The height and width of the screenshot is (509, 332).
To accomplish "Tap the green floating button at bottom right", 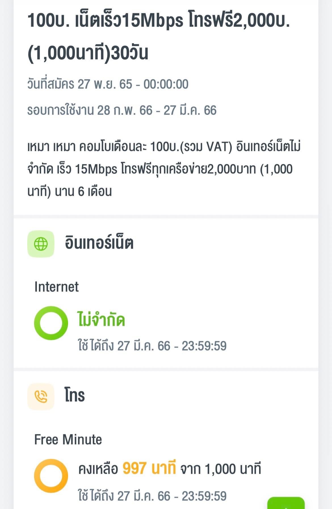I will tap(286, 503).
